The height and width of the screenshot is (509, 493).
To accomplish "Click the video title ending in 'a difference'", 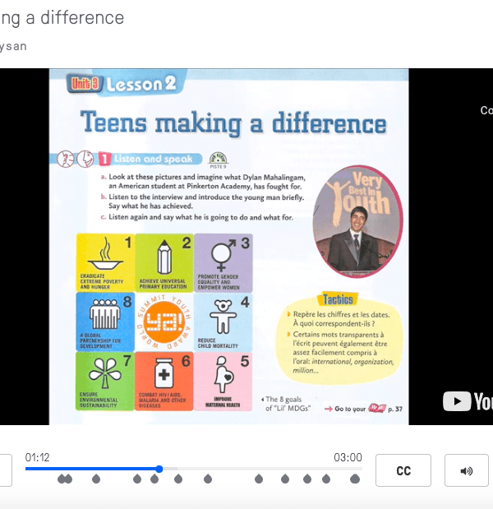I will (x=62, y=18).
